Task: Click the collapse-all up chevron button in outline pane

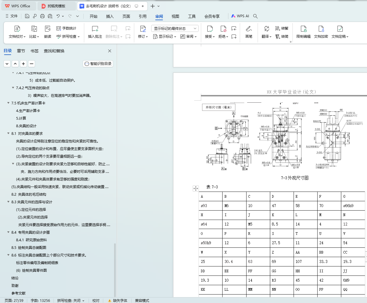Action: pyautogui.click(x=15, y=64)
